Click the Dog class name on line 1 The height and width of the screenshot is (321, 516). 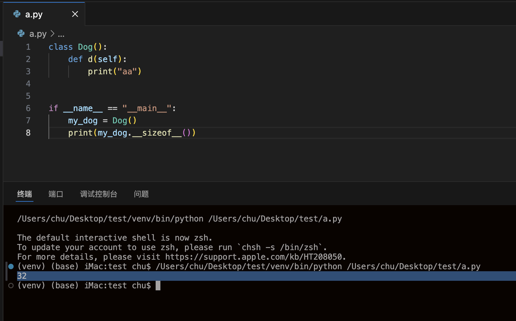point(85,47)
